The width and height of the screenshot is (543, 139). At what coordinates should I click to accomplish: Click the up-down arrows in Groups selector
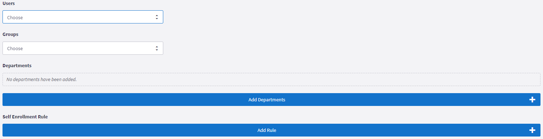(156, 48)
